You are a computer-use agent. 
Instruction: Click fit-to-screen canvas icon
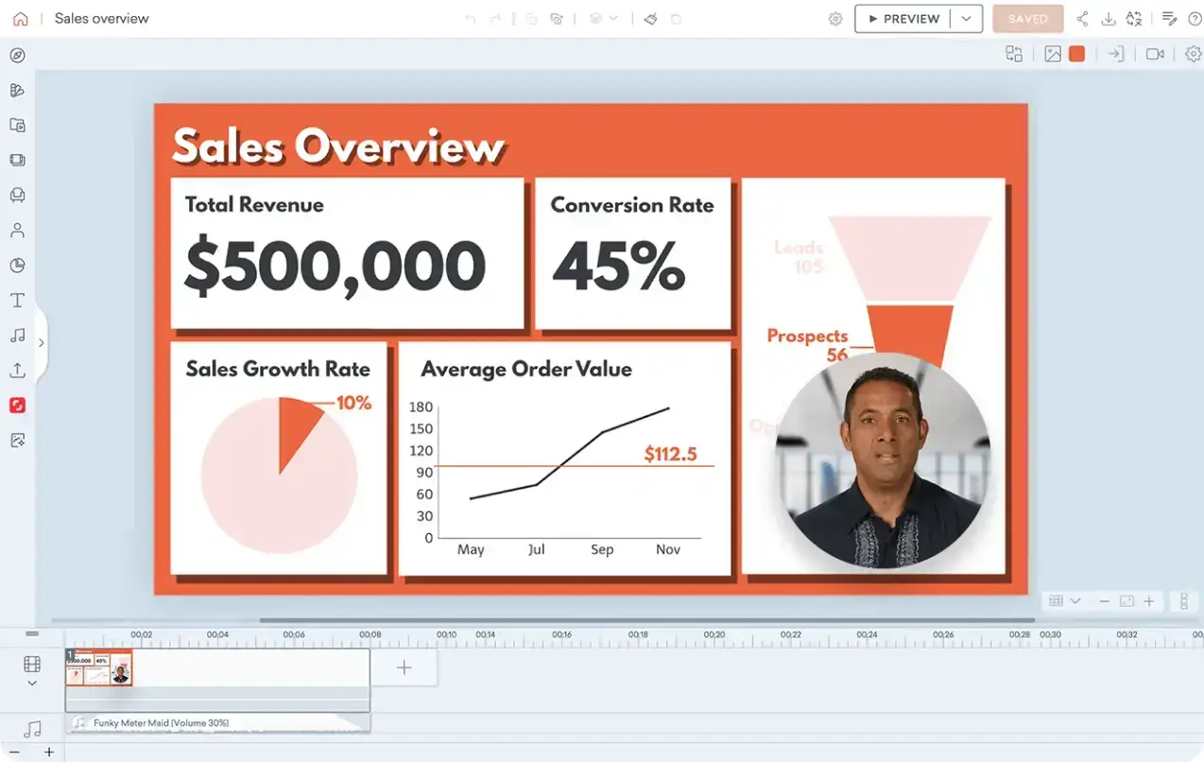1127,601
